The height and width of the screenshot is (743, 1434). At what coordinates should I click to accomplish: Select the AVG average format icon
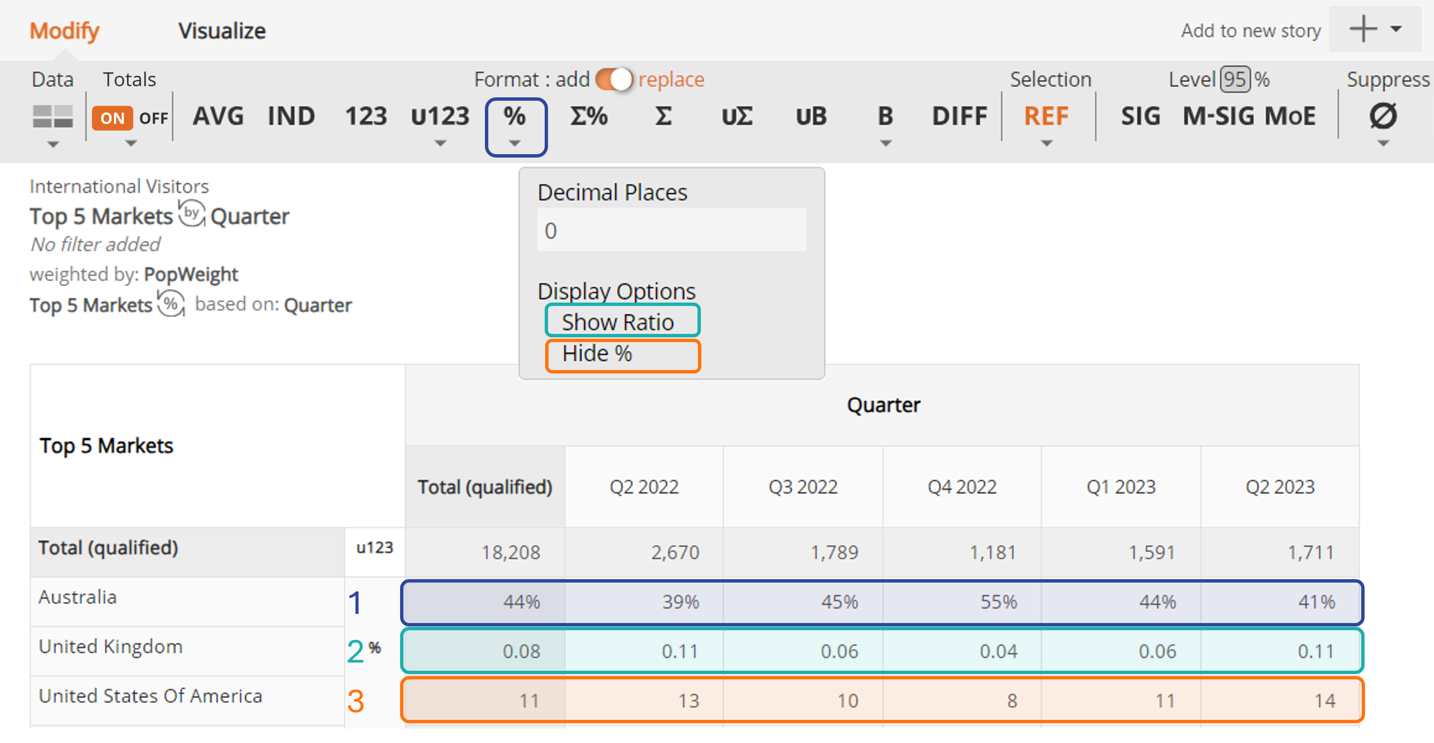pyautogui.click(x=218, y=116)
